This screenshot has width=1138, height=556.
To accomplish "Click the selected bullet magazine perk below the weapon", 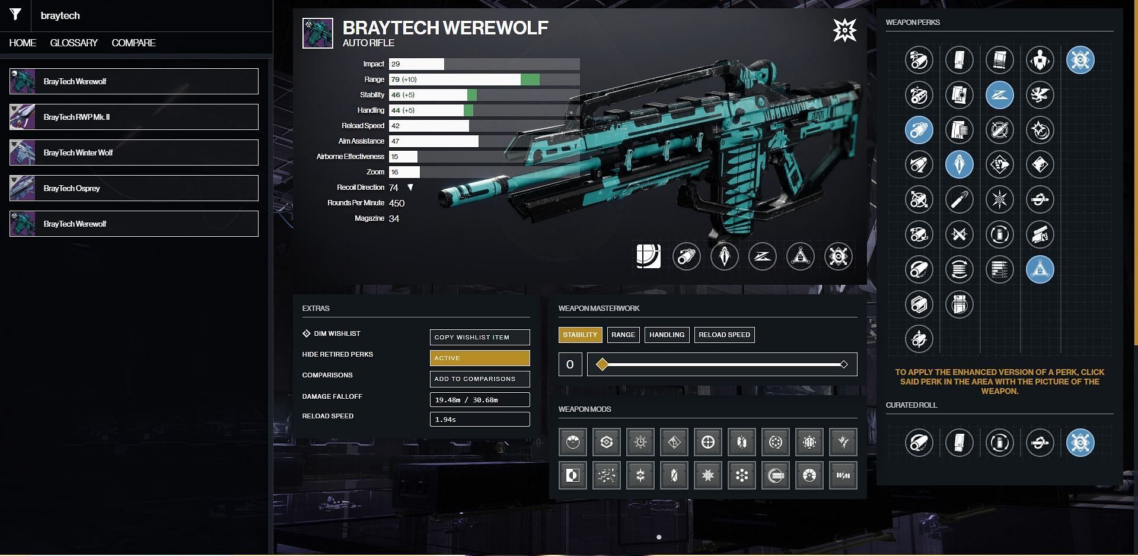I will click(725, 256).
